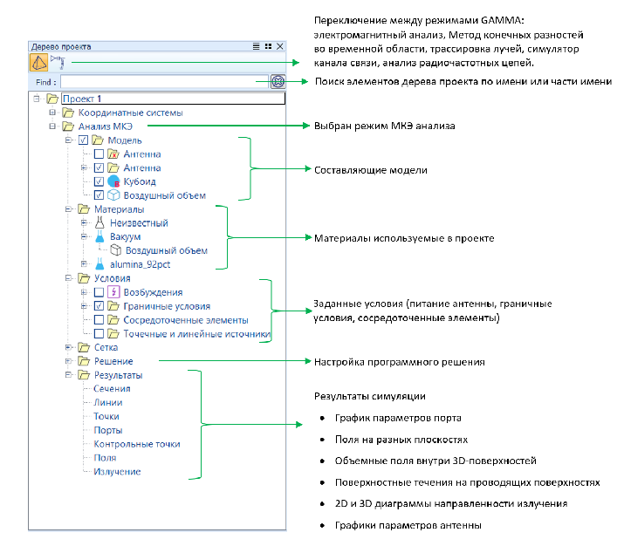Click the Воздушный объем cube icon under Модель
The width and height of the screenshot is (617, 553).
tap(113, 195)
